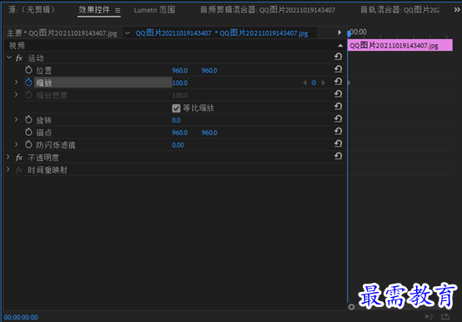Switch to Lumetri 范围 tab
This screenshot has height=322, width=462.
[x=154, y=10]
